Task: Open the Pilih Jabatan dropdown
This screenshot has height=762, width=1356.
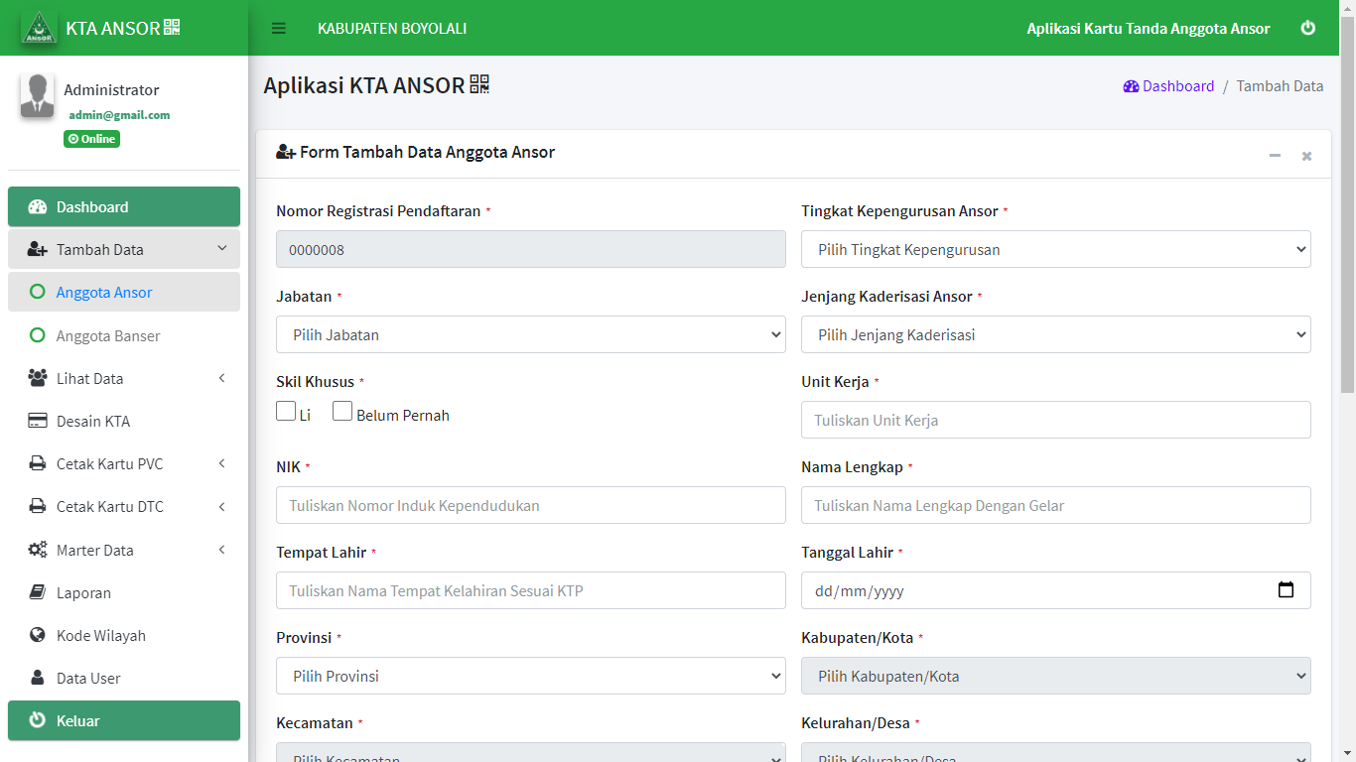Action: (530, 335)
